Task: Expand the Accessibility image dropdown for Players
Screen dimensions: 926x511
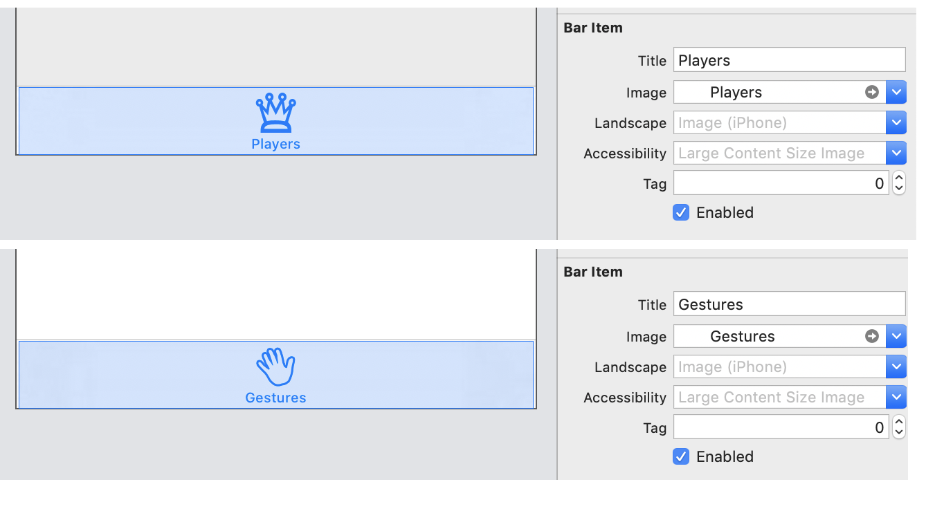Action: pos(897,153)
